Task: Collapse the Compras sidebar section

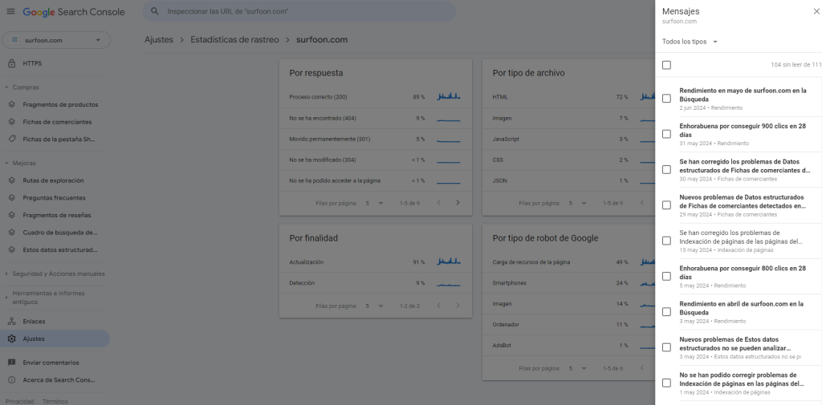Action: click(x=6, y=87)
